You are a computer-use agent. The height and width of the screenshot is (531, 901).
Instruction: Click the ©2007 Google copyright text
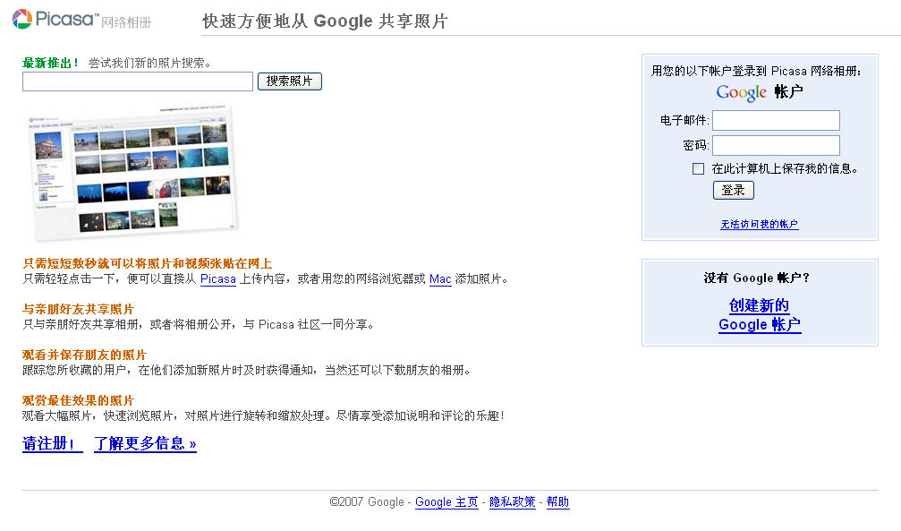coord(367,502)
